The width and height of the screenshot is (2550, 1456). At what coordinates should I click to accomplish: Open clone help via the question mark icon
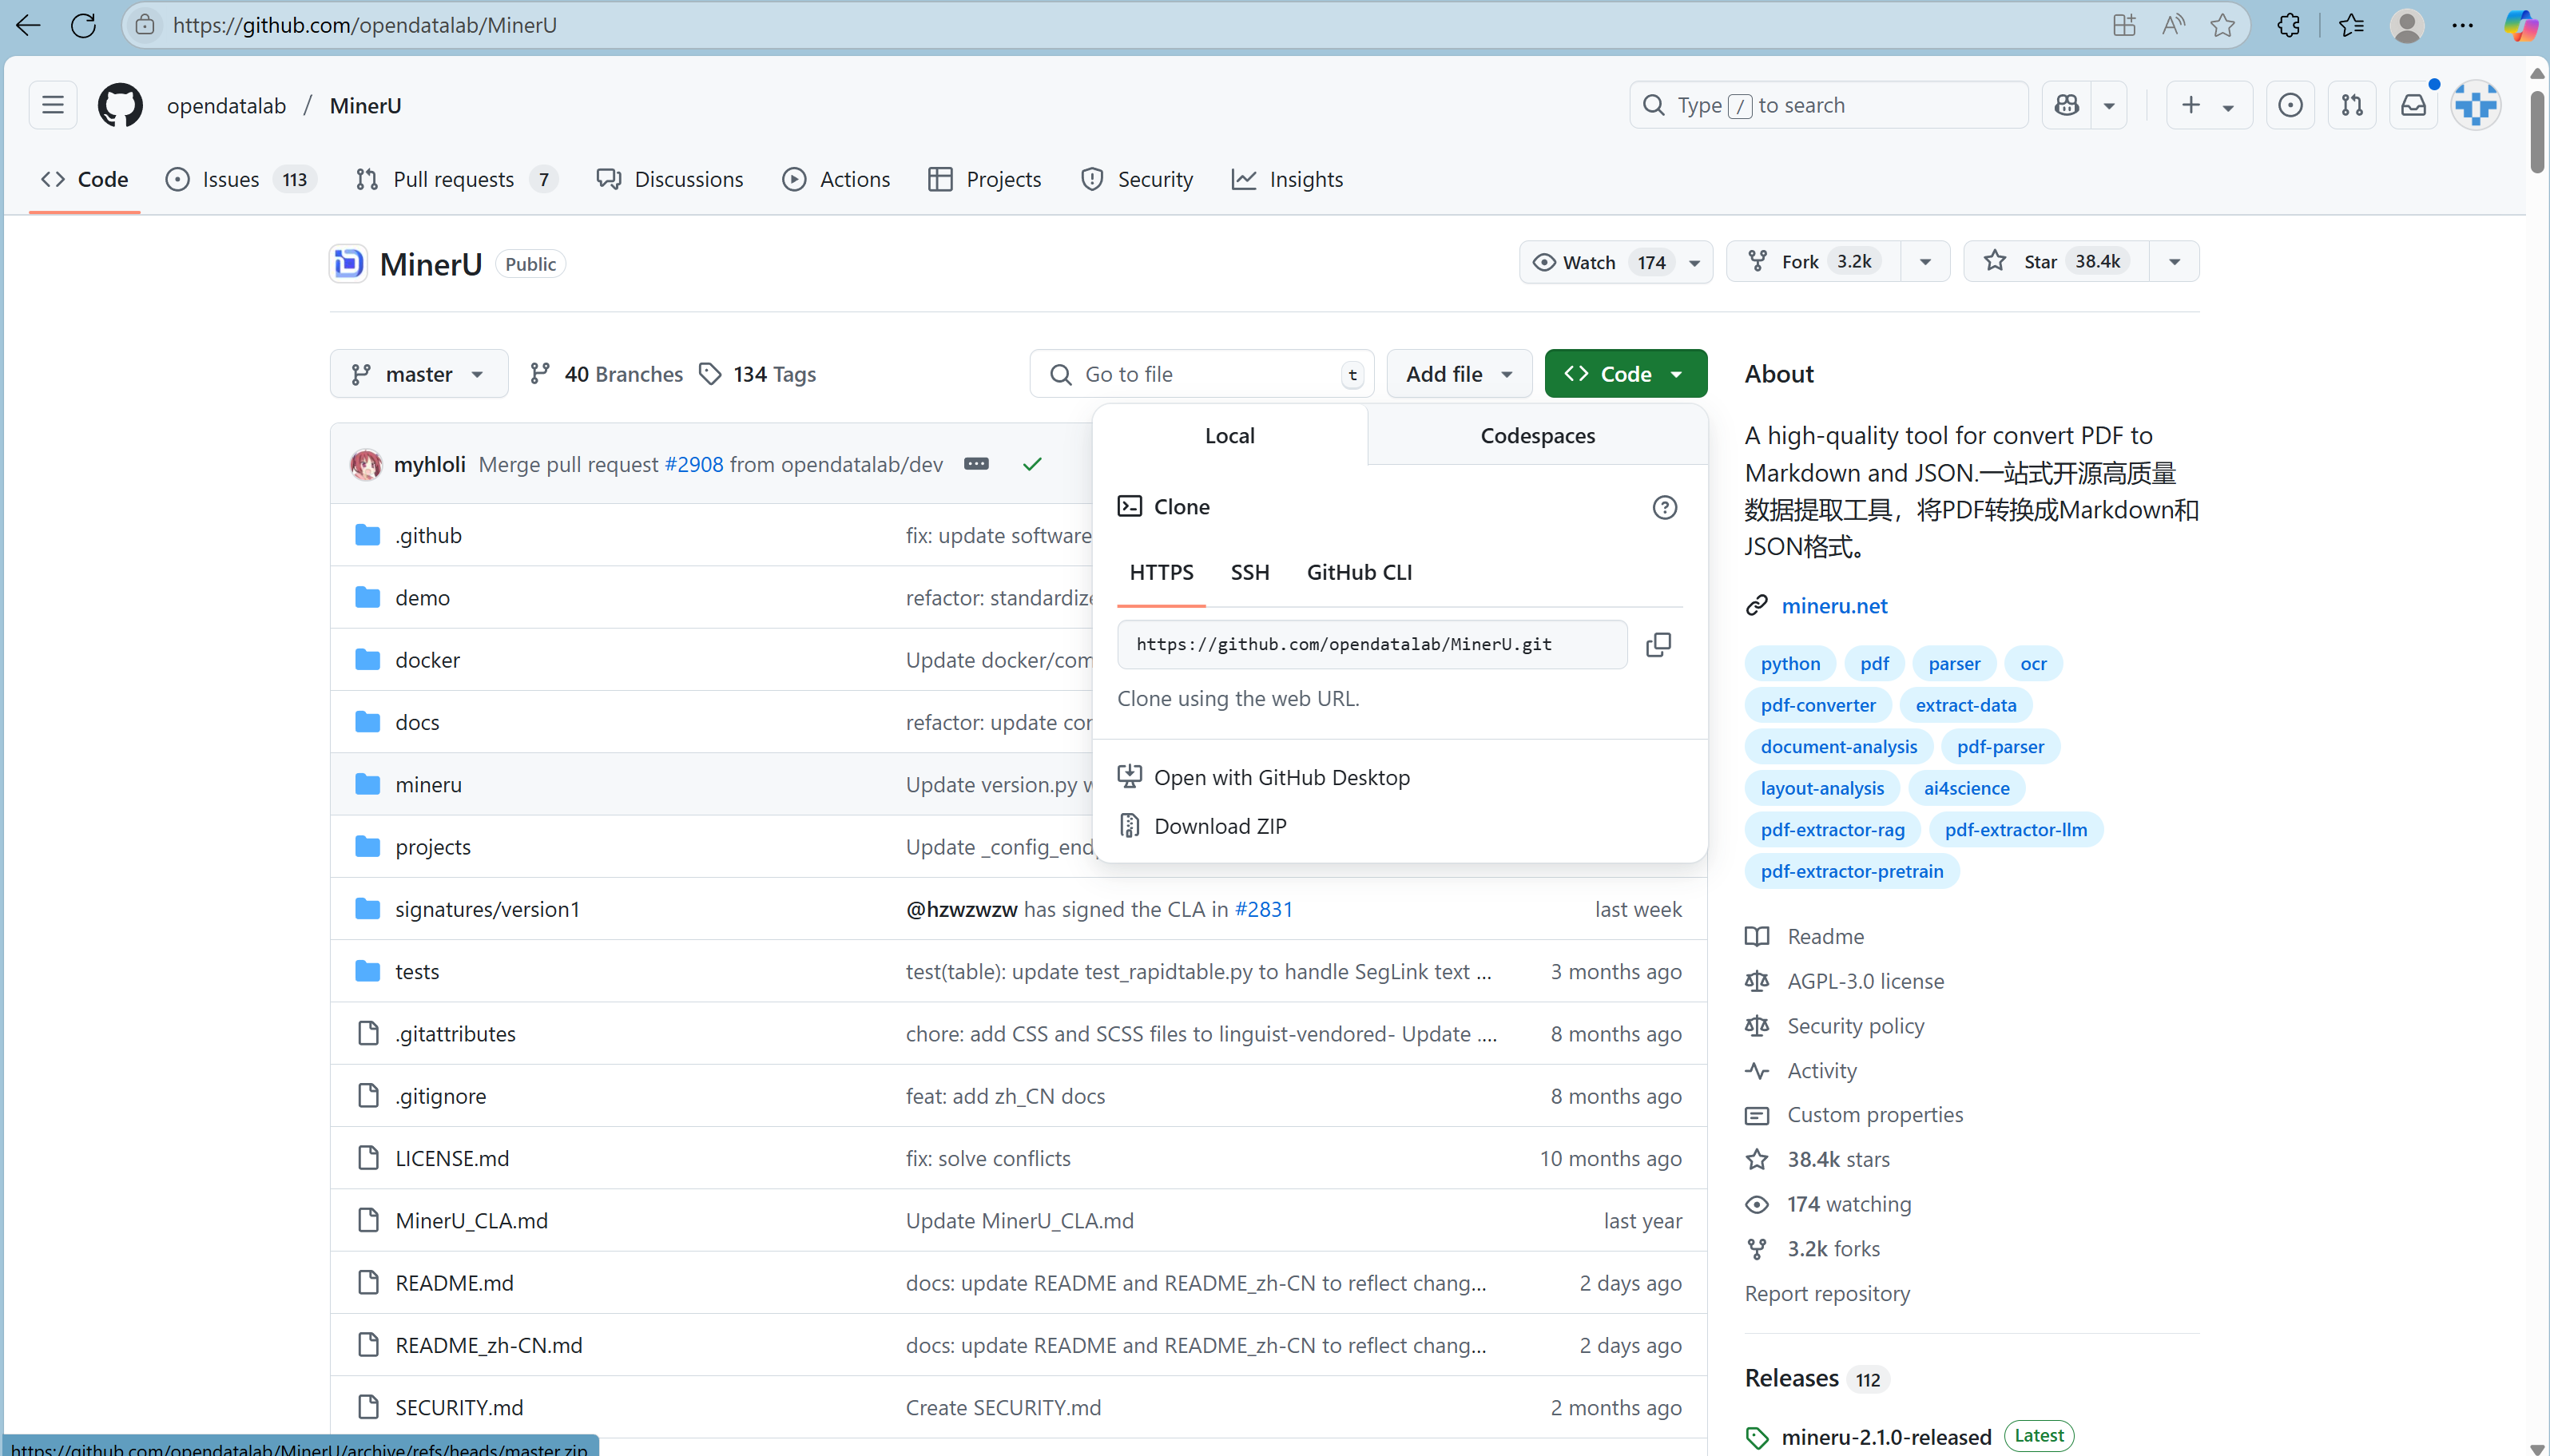1664,507
